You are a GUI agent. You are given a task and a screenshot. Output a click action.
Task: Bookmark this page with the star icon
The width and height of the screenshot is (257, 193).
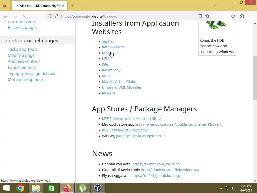click(207, 16)
